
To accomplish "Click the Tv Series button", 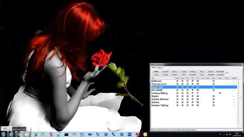I will tap(184, 72).
